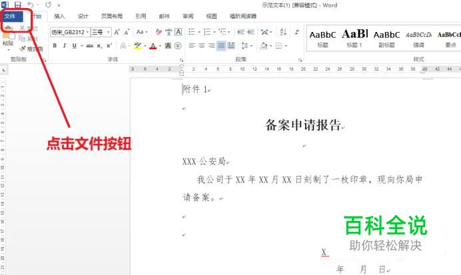Screen dimensions: 461x275
Task: Sort paragraphs with the A-Z sort icon
Action: pyautogui.click(x=283, y=32)
